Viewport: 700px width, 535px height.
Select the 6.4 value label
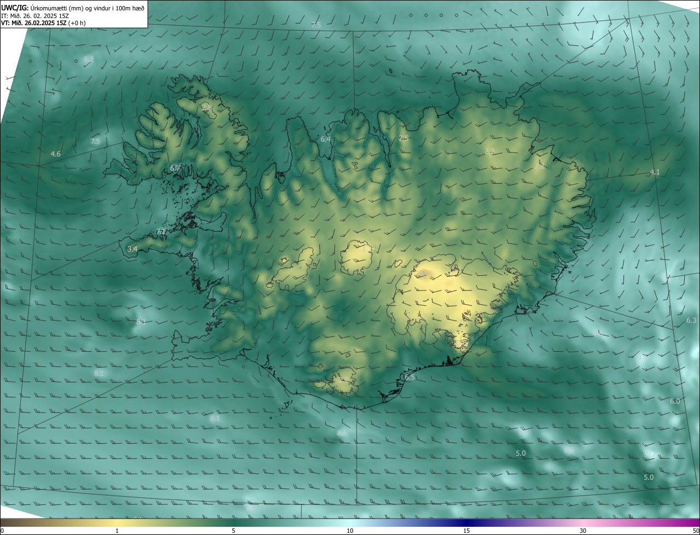click(x=325, y=139)
